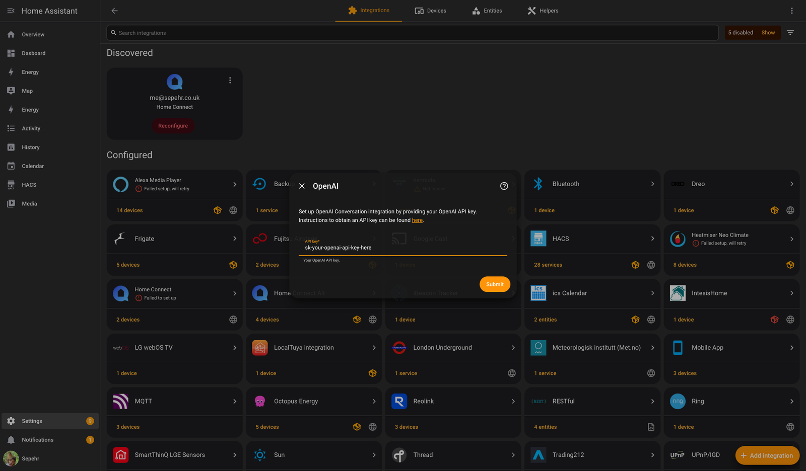Expand the London Underground integration
Viewport: 806px width, 471px height.
(x=513, y=348)
